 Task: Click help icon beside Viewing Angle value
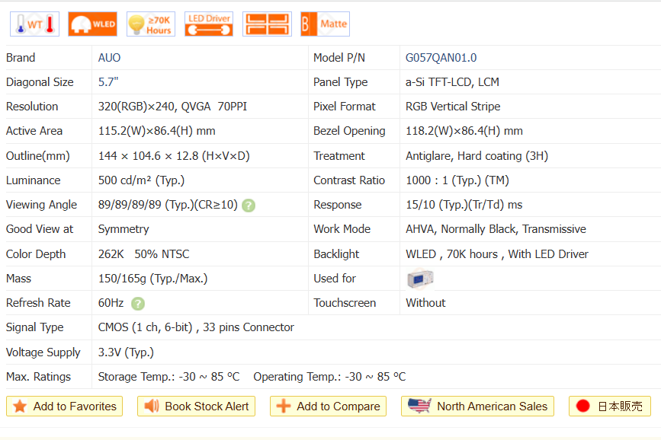click(249, 206)
